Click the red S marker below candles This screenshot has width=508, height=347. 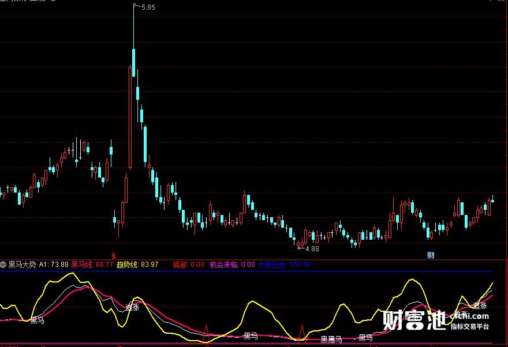[113, 256]
